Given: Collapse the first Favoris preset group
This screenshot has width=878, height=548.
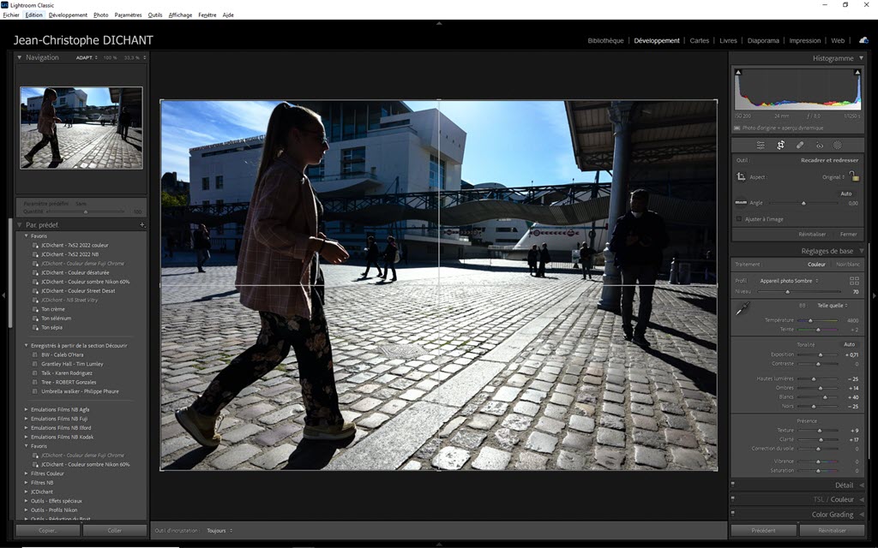Looking at the screenshot, I should tap(27, 236).
